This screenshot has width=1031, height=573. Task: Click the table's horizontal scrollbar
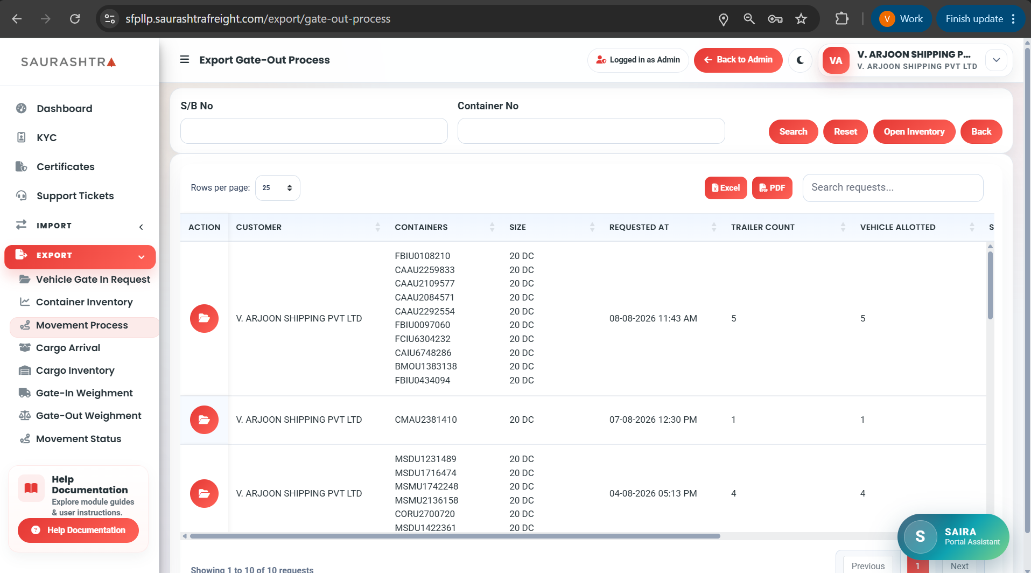[455, 536]
